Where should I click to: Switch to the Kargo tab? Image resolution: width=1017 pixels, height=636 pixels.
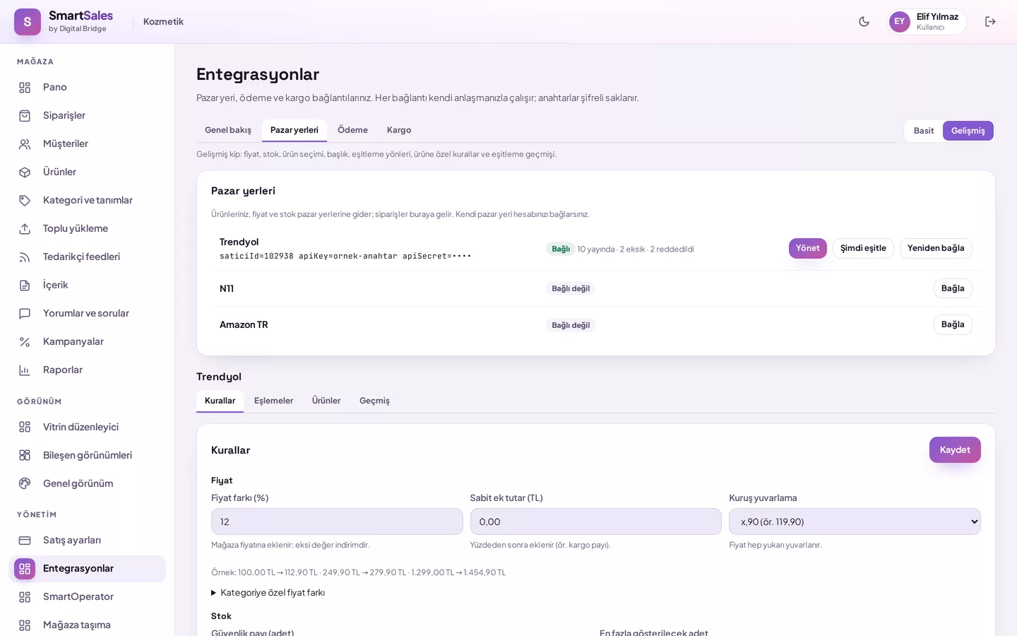(x=399, y=130)
